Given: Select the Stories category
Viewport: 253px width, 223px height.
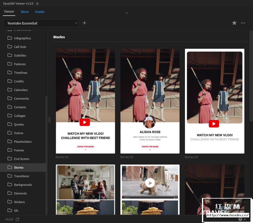Looking at the screenshot, I should coord(19,168).
